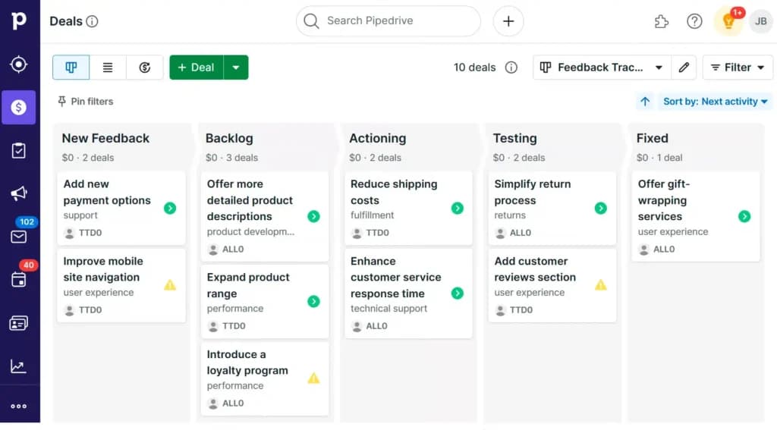Open the Activities calendar icon with 40 badge
Screen dimensions: 777x430
click(19, 279)
